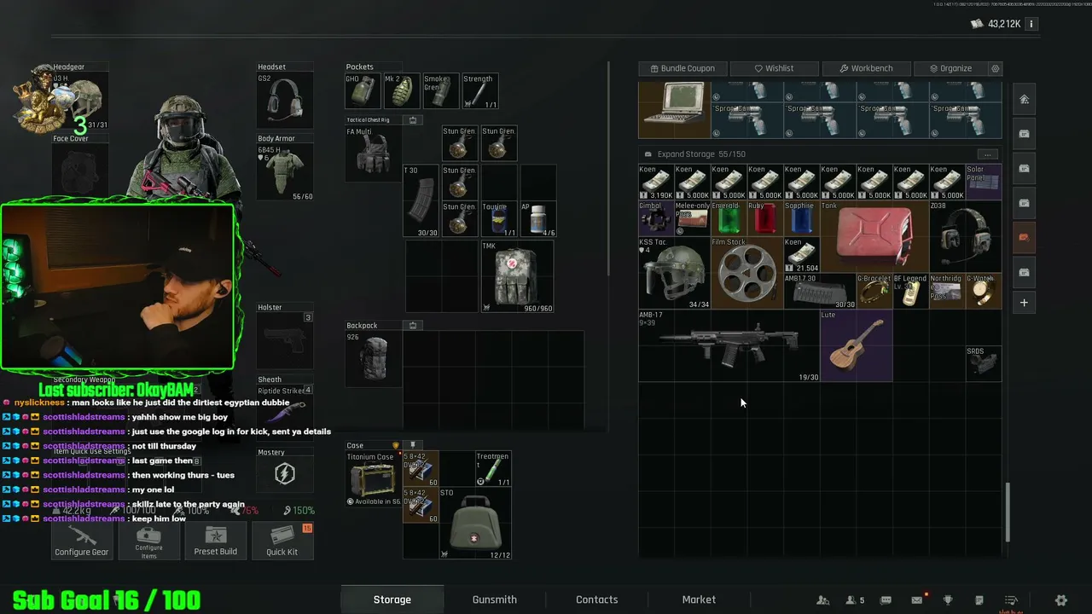Click the info icon beside 43,212K
This screenshot has width=1092, height=614.
(x=1031, y=24)
